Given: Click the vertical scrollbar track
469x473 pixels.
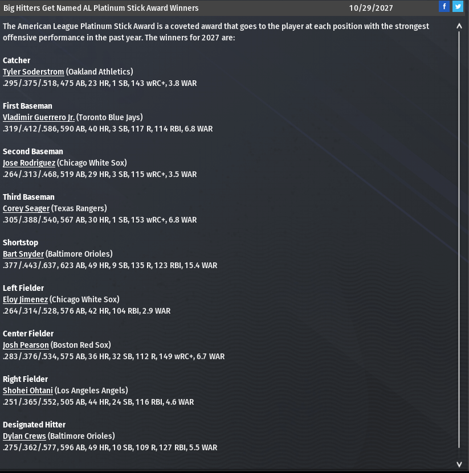Looking at the screenshot, I should click(459, 239).
